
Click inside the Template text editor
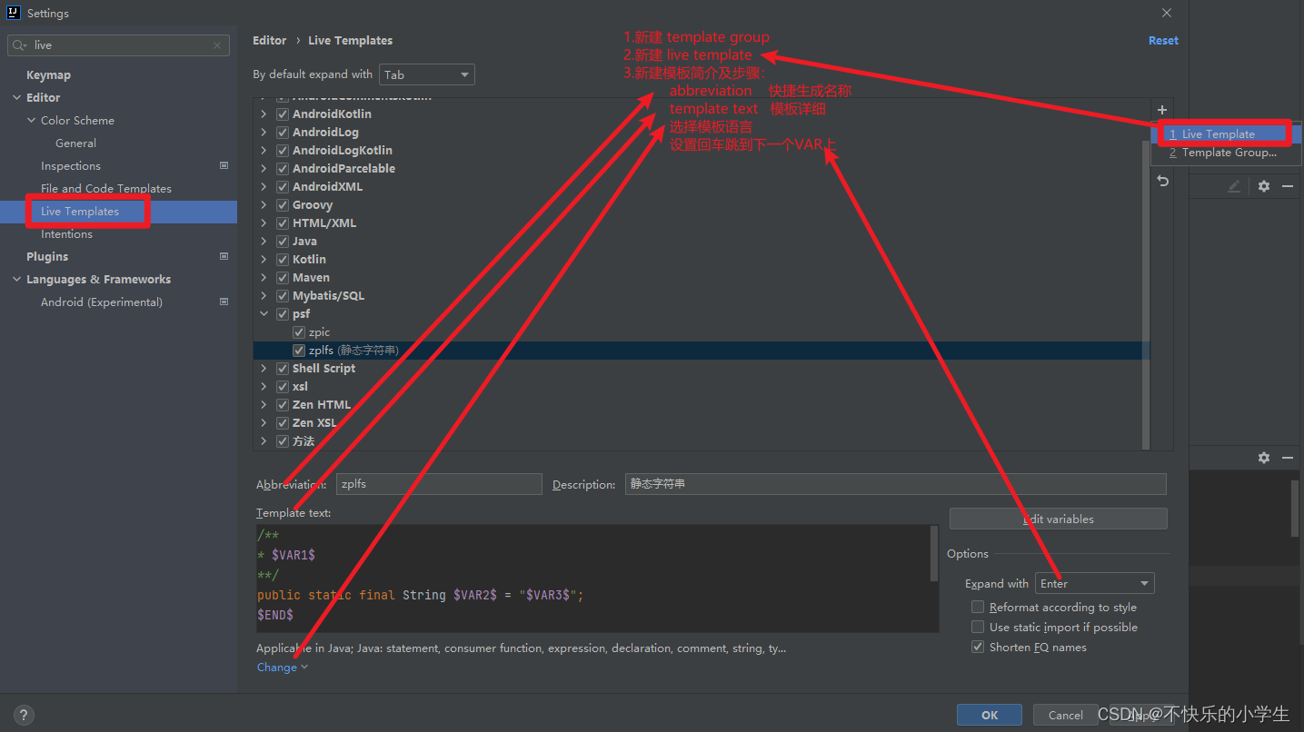tap(595, 579)
